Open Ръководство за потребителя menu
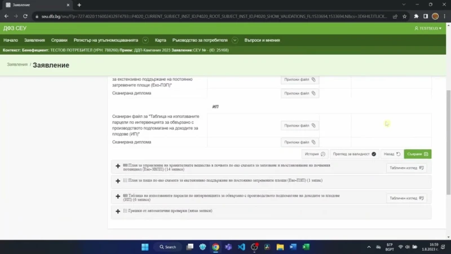 tap(200, 40)
